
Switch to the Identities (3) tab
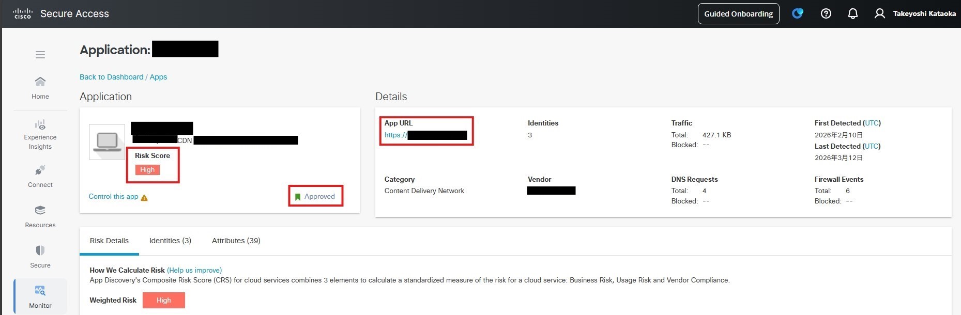170,241
